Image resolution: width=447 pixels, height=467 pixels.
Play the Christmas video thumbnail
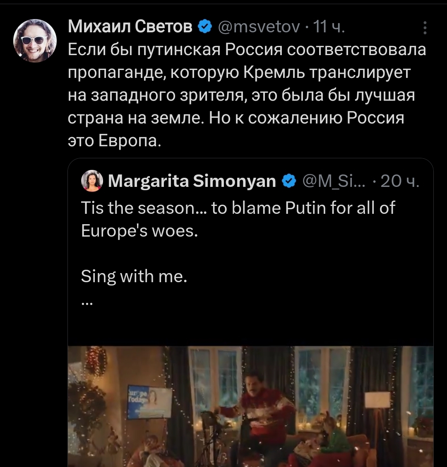click(x=250, y=406)
